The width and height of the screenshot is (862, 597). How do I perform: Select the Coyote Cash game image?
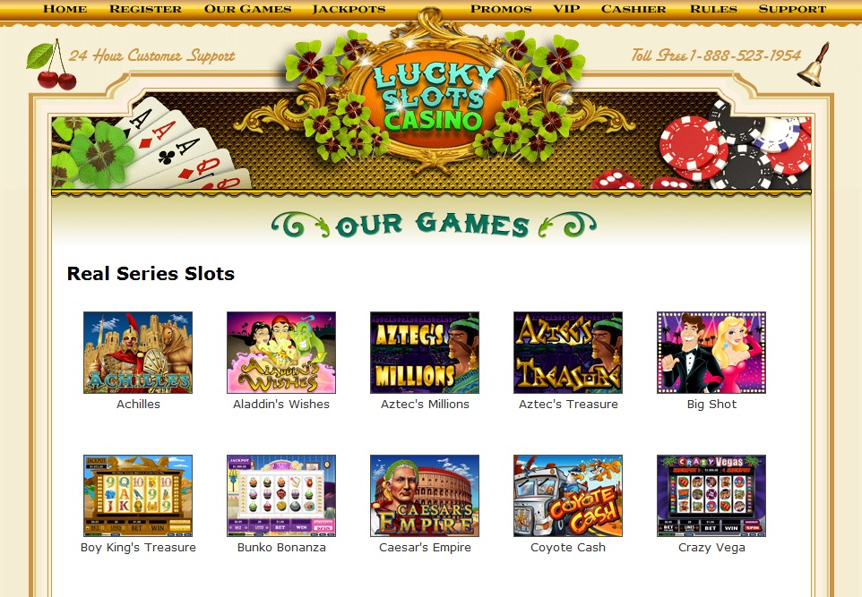pos(568,496)
